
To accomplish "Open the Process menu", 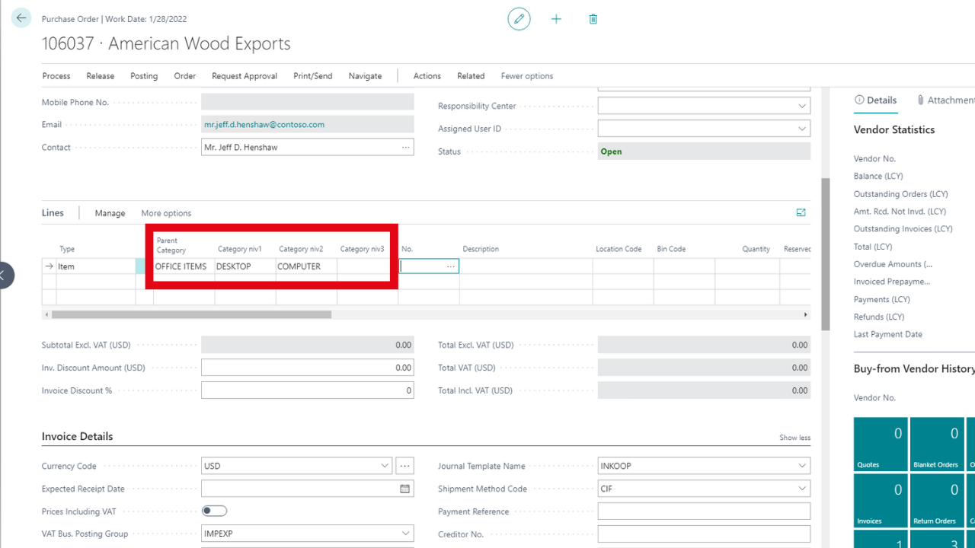I will coord(56,76).
